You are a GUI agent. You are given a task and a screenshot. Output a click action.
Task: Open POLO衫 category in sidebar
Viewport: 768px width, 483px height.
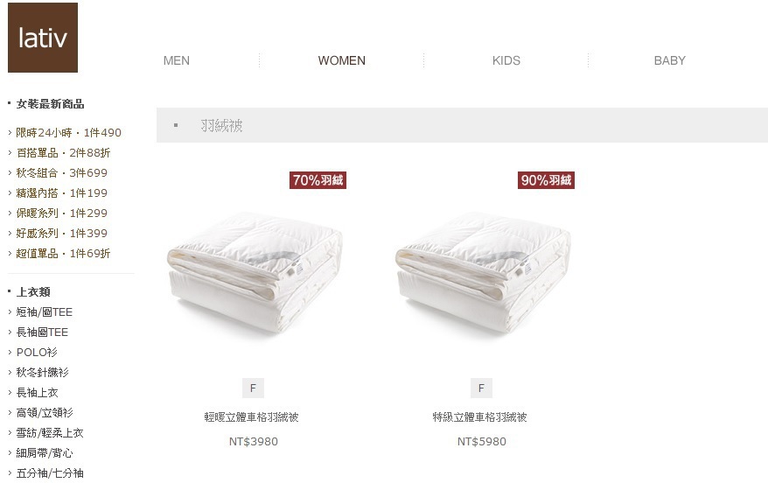pos(37,353)
